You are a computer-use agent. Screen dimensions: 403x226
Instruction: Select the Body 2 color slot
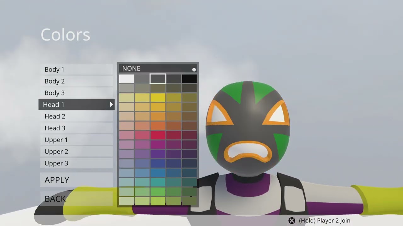(x=77, y=81)
